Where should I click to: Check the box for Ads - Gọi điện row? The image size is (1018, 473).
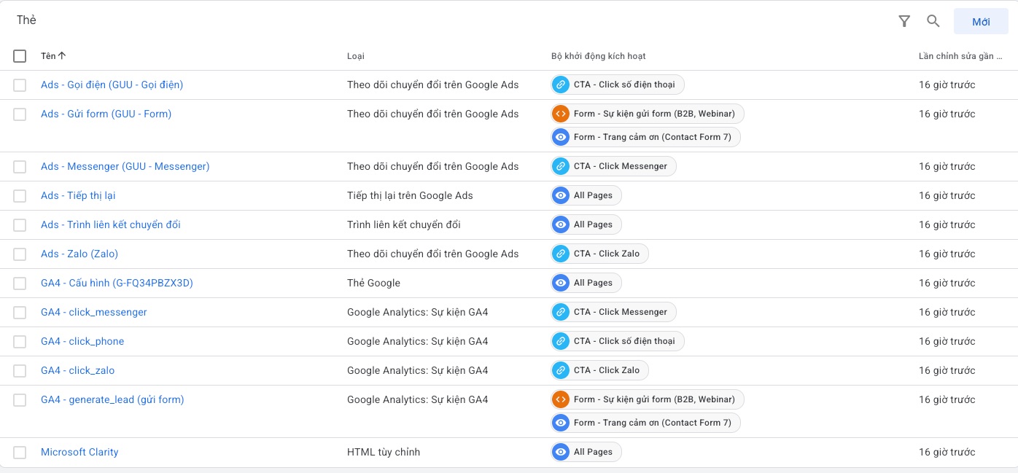pyautogui.click(x=20, y=85)
